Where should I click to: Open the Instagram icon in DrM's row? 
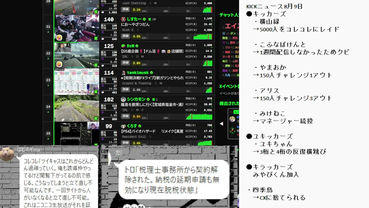(137, 57)
